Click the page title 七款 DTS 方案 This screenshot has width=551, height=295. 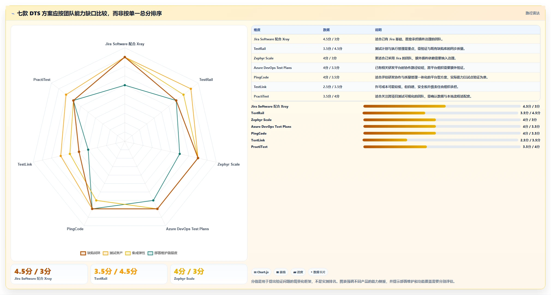[89, 13]
